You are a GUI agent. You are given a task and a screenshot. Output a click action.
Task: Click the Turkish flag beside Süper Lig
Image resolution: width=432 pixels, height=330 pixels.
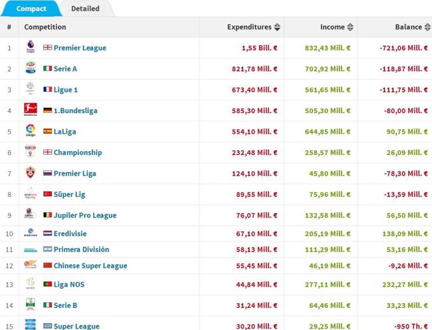coord(47,194)
